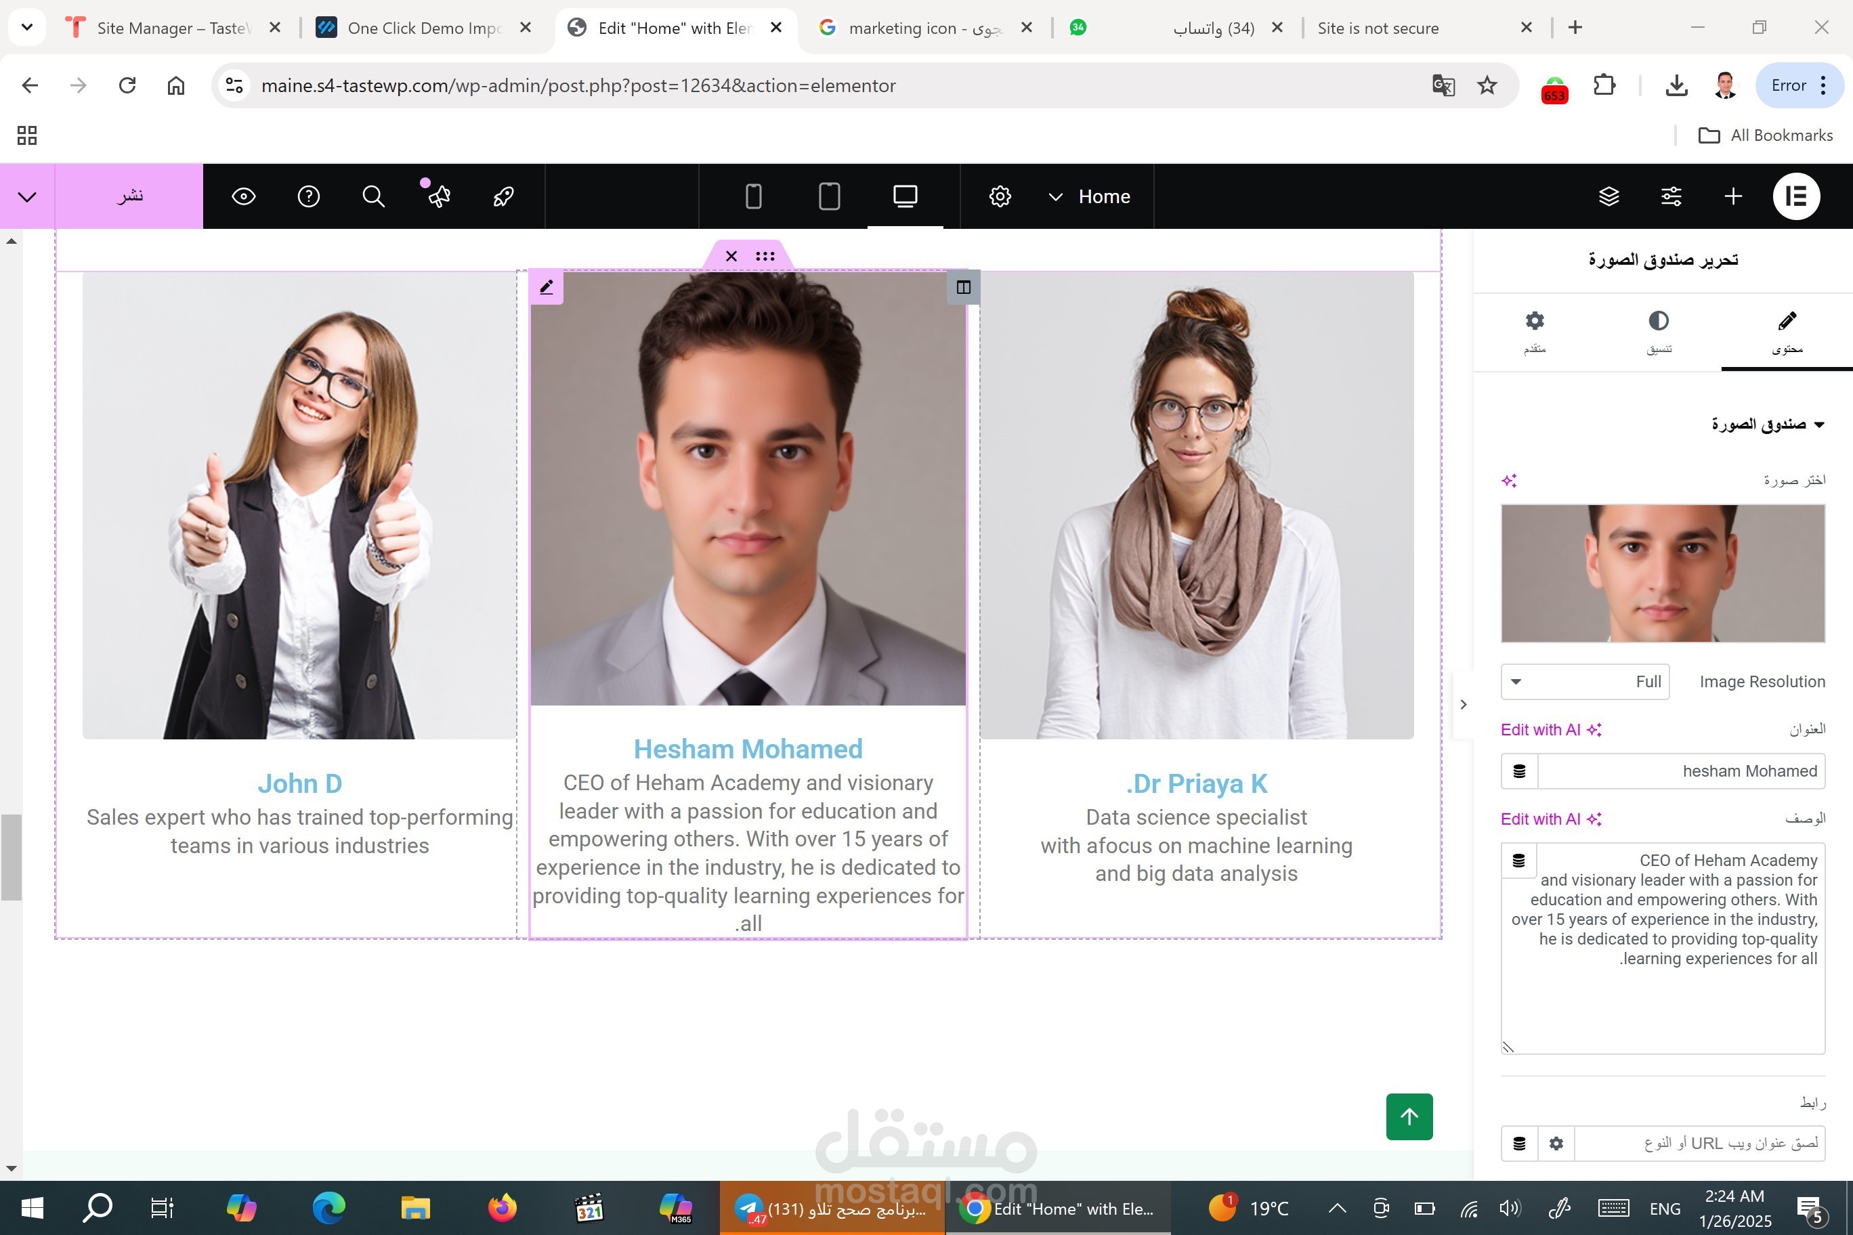Viewport: 1853px width, 1235px height.
Task: Toggle preview changes eye icon
Action: [x=243, y=196]
